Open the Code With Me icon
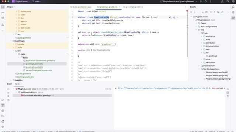Image resolution: width=236 pixels, height=132 pixels. tap(222, 1)
